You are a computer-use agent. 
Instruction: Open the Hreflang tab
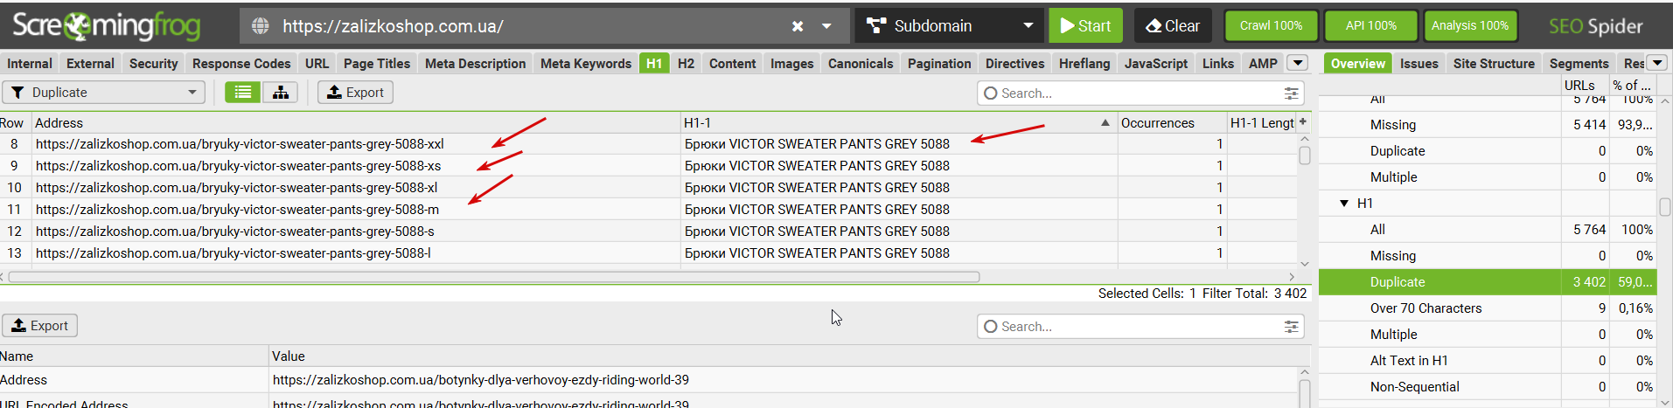tap(1084, 64)
